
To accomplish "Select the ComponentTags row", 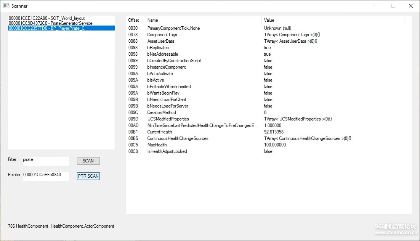I will coord(162,35).
